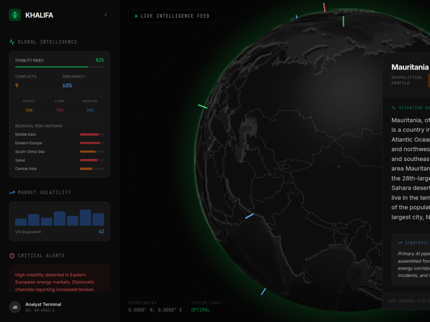Click the green marker on globe's left edge
The width and height of the screenshot is (430, 322).
[203, 106]
